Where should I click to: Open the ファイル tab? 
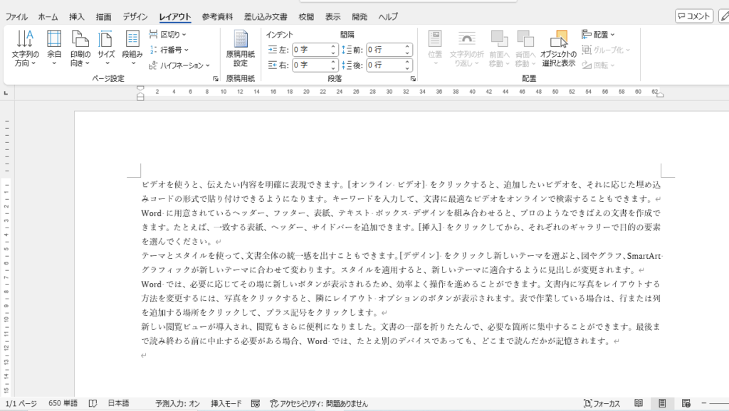[16, 17]
